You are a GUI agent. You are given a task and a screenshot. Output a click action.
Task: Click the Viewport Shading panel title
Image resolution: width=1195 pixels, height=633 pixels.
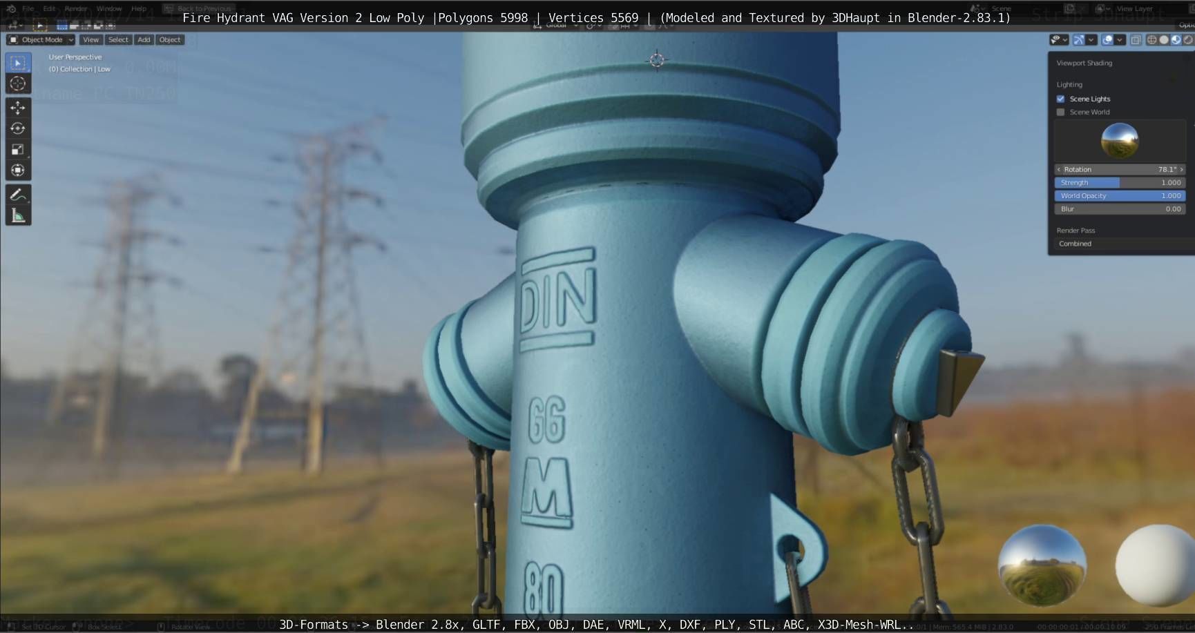tap(1084, 63)
